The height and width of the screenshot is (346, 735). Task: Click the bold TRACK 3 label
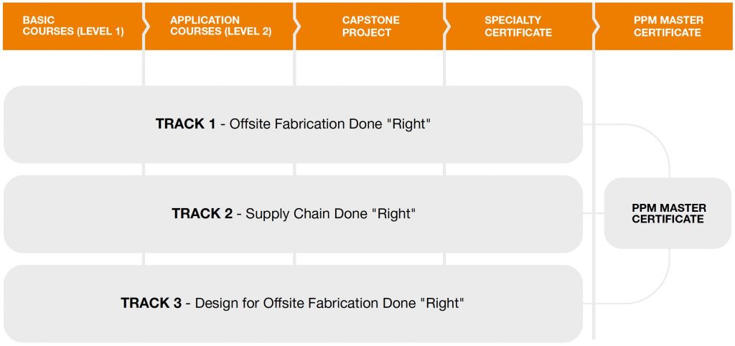tap(151, 303)
